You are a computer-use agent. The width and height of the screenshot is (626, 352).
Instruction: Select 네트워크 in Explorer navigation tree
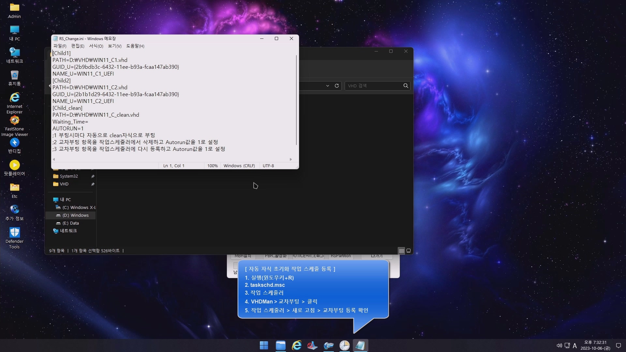[x=65, y=231]
